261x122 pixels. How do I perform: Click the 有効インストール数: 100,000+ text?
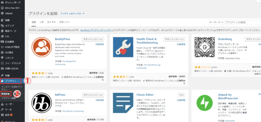point(127,80)
